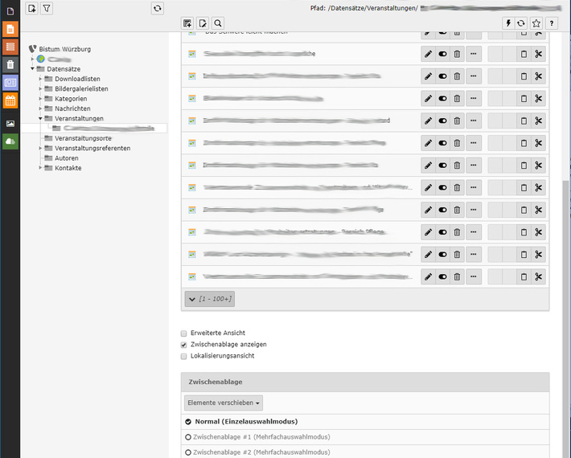
Task: Collapse the Veranstaltungen tree folder
Action: click(x=40, y=118)
